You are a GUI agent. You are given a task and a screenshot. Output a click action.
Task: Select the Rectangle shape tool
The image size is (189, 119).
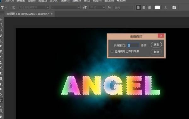pos(1,111)
